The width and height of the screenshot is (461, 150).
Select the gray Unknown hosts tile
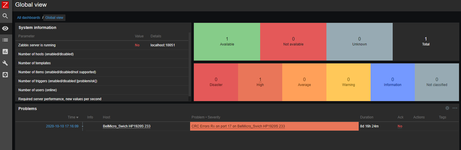[360, 42]
